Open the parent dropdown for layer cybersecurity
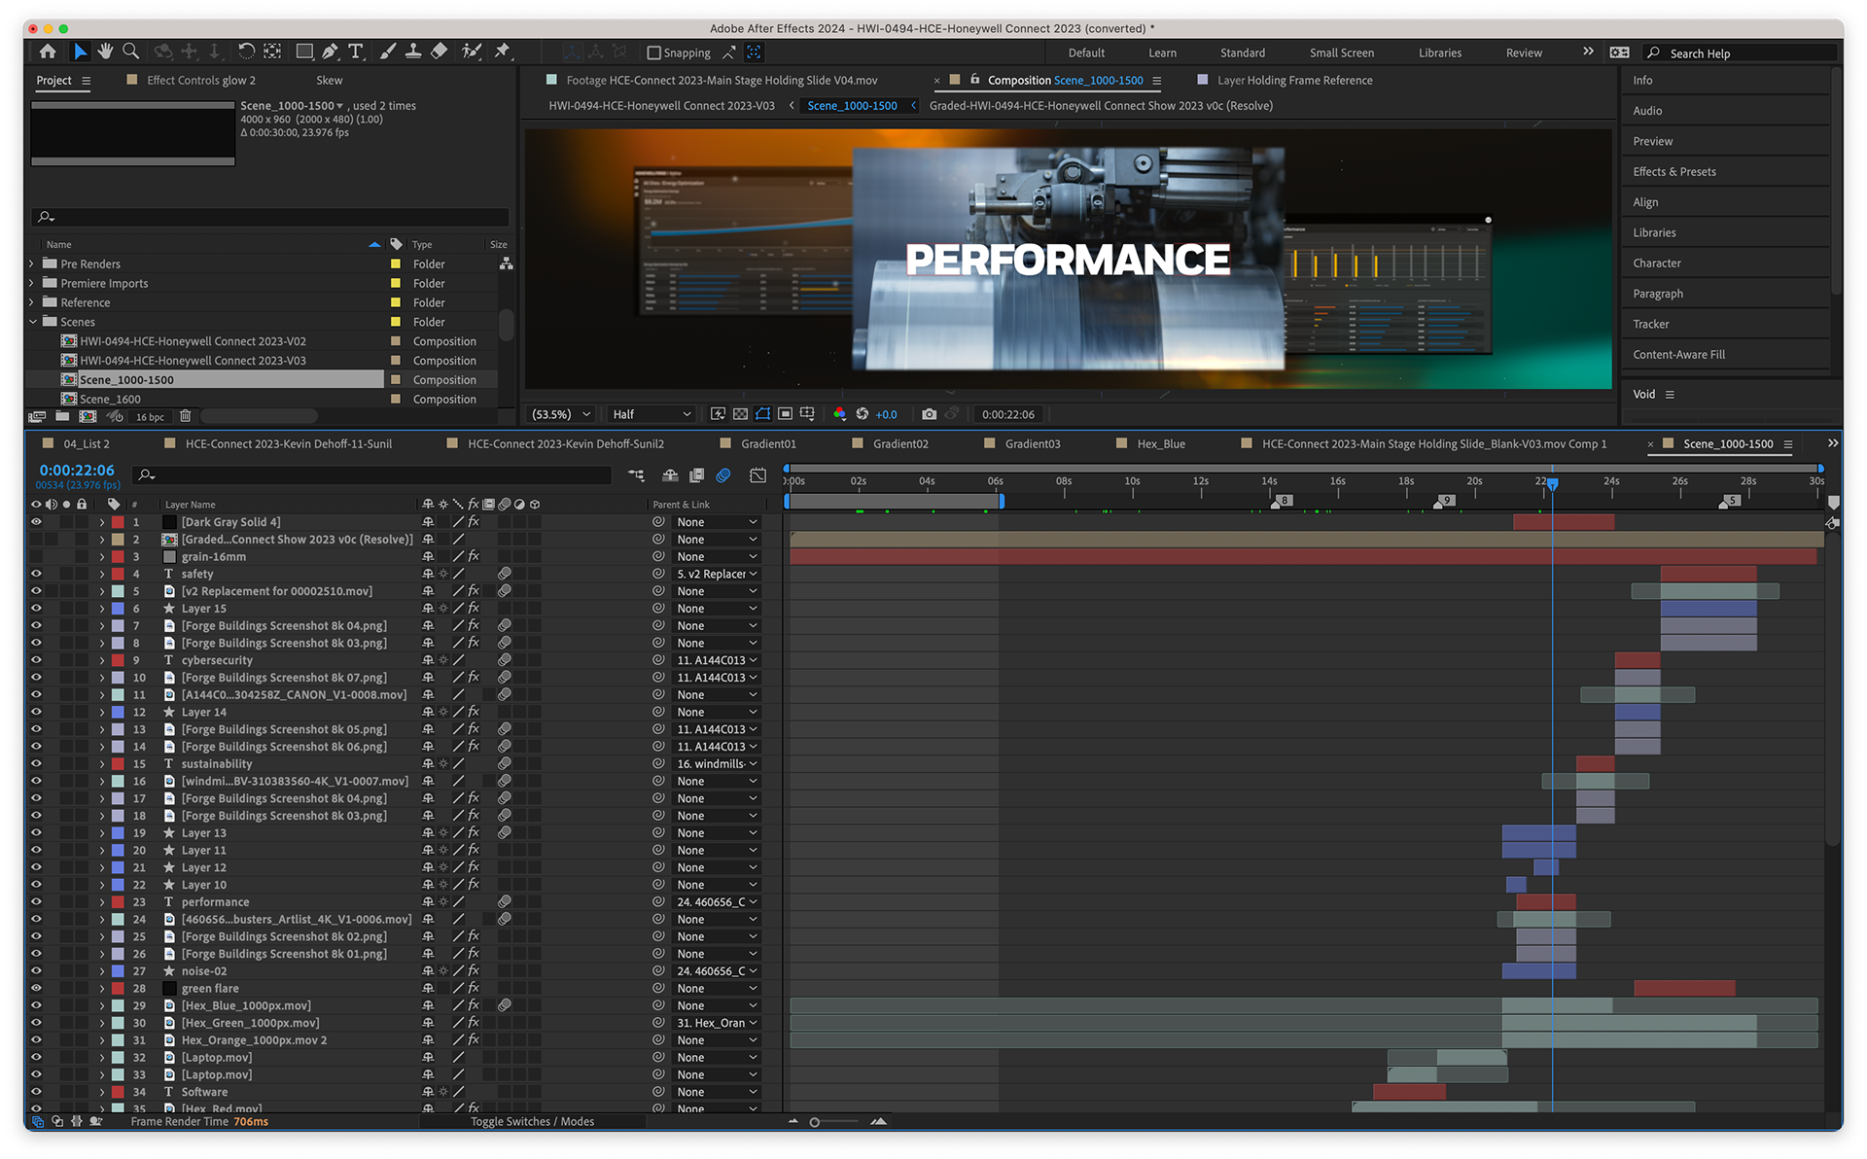The height and width of the screenshot is (1159, 1867). (x=716, y=660)
